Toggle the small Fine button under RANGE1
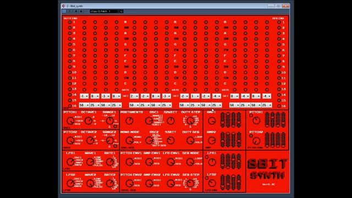Screen dimensions: 352x198 (x=115, y=127)
